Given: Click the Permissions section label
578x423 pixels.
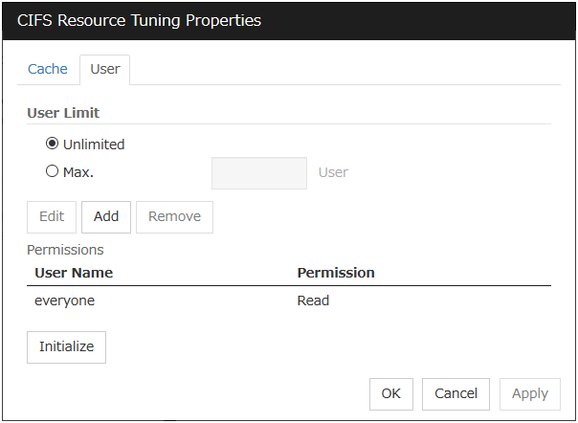Looking at the screenshot, I should click(x=65, y=250).
